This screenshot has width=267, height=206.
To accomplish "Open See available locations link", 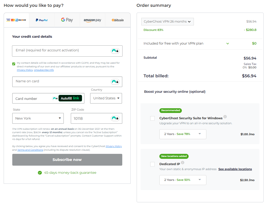I will [235, 169].
